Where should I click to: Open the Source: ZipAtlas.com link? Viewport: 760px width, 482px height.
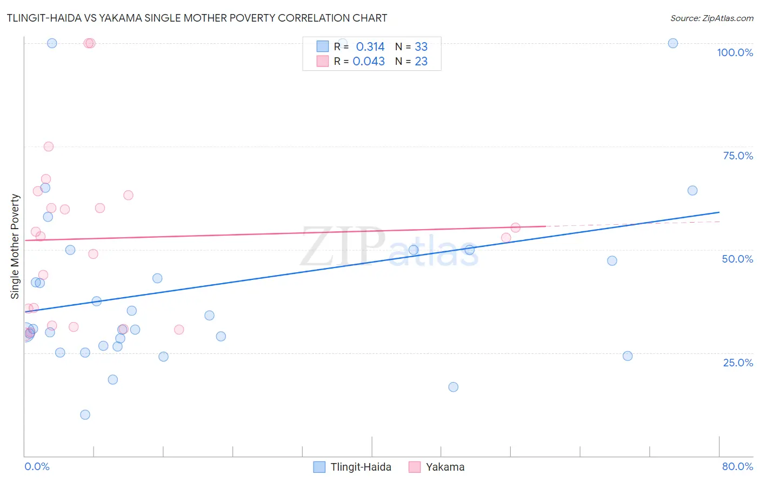(712, 18)
